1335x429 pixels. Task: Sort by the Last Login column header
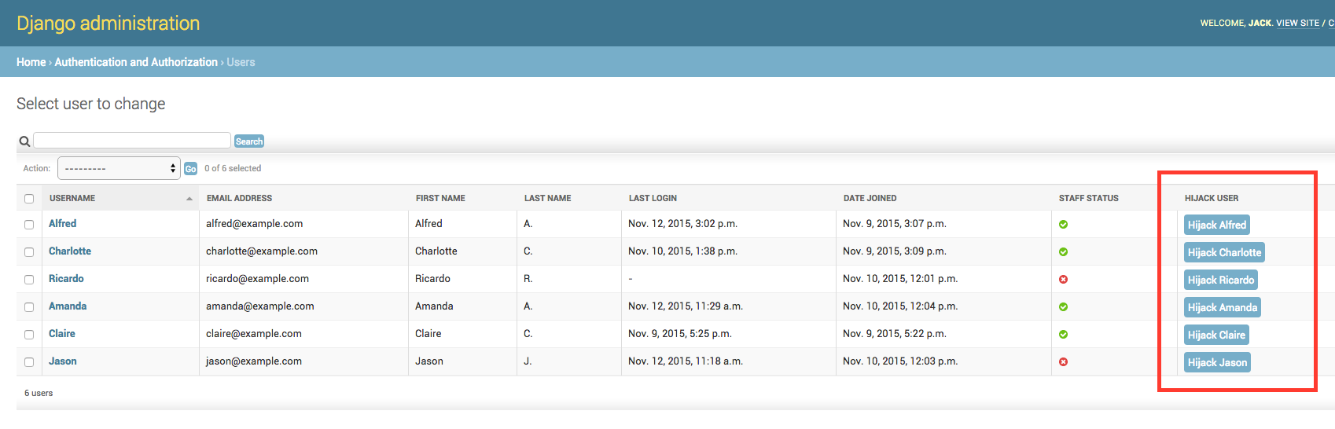(653, 198)
